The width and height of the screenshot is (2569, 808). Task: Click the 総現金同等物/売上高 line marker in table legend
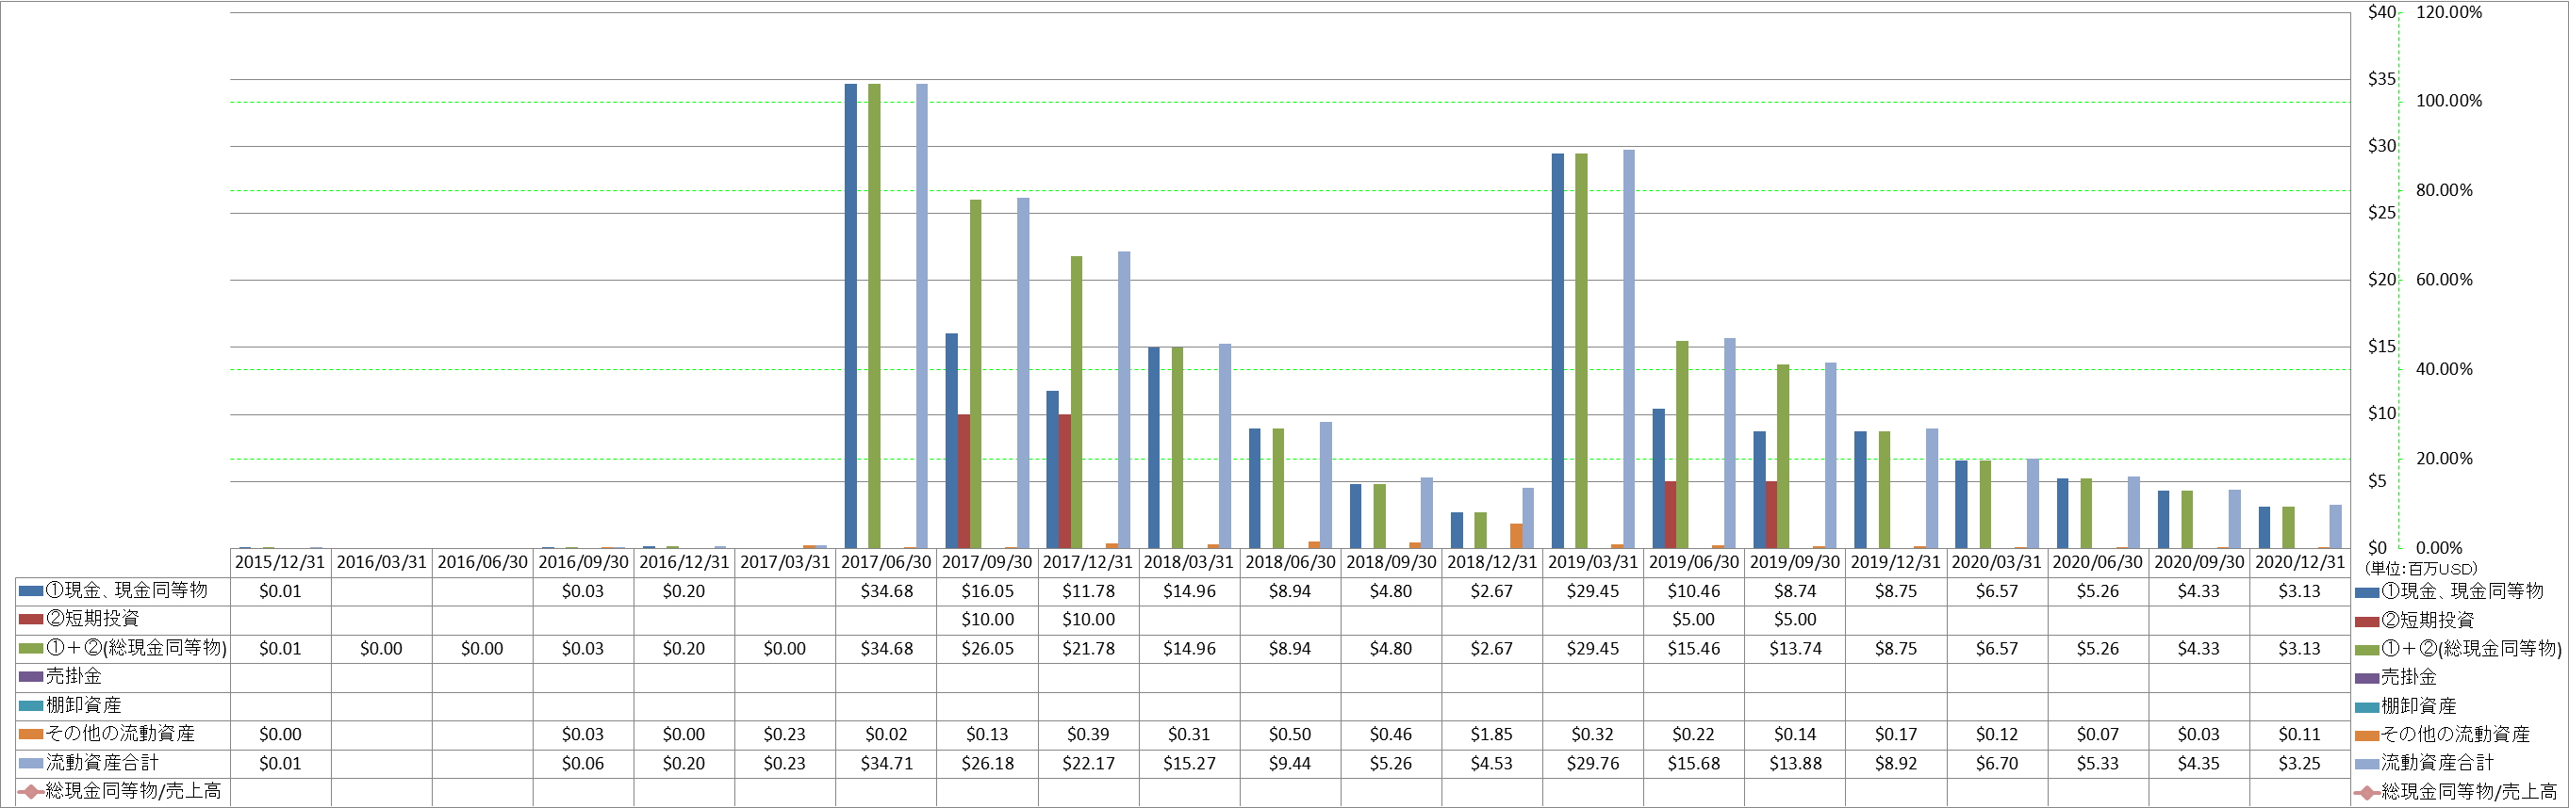pyautogui.click(x=31, y=792)
